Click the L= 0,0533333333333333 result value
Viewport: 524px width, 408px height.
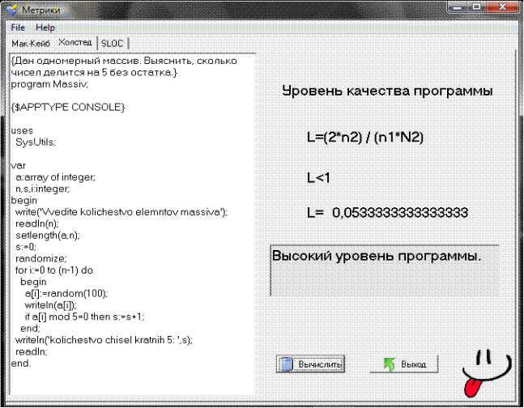[387, 212]
